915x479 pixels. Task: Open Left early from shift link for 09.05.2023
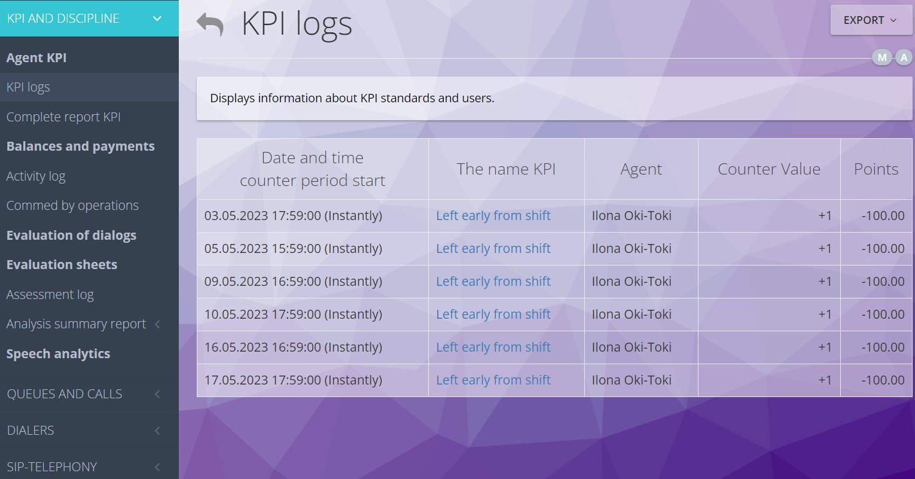(x=493, y=282)
